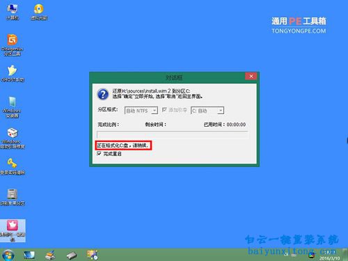
Task: Open the hard drive partition shortcut
Action: point(13,197)
